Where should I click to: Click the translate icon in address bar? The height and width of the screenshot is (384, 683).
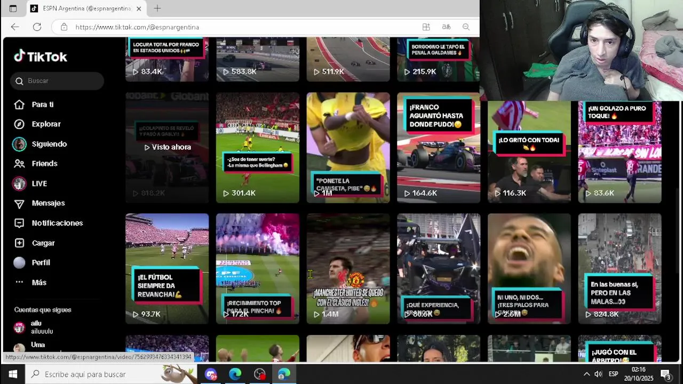pyautogui.click(x=446, y=27)
